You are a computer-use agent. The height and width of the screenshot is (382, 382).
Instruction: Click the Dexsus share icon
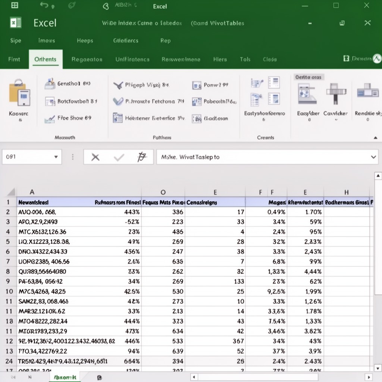coord(346,59)
